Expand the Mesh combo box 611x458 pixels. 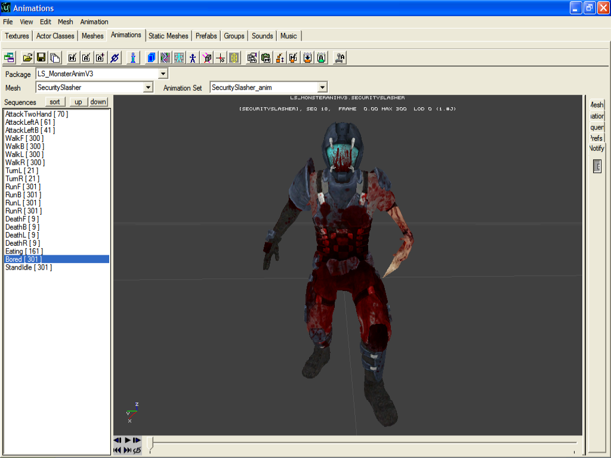pyautogui.click(x=149, y=88)
